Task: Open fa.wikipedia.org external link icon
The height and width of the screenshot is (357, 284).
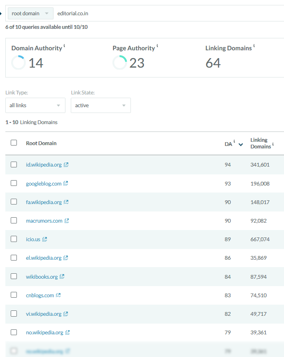Action: coord(66,202)
